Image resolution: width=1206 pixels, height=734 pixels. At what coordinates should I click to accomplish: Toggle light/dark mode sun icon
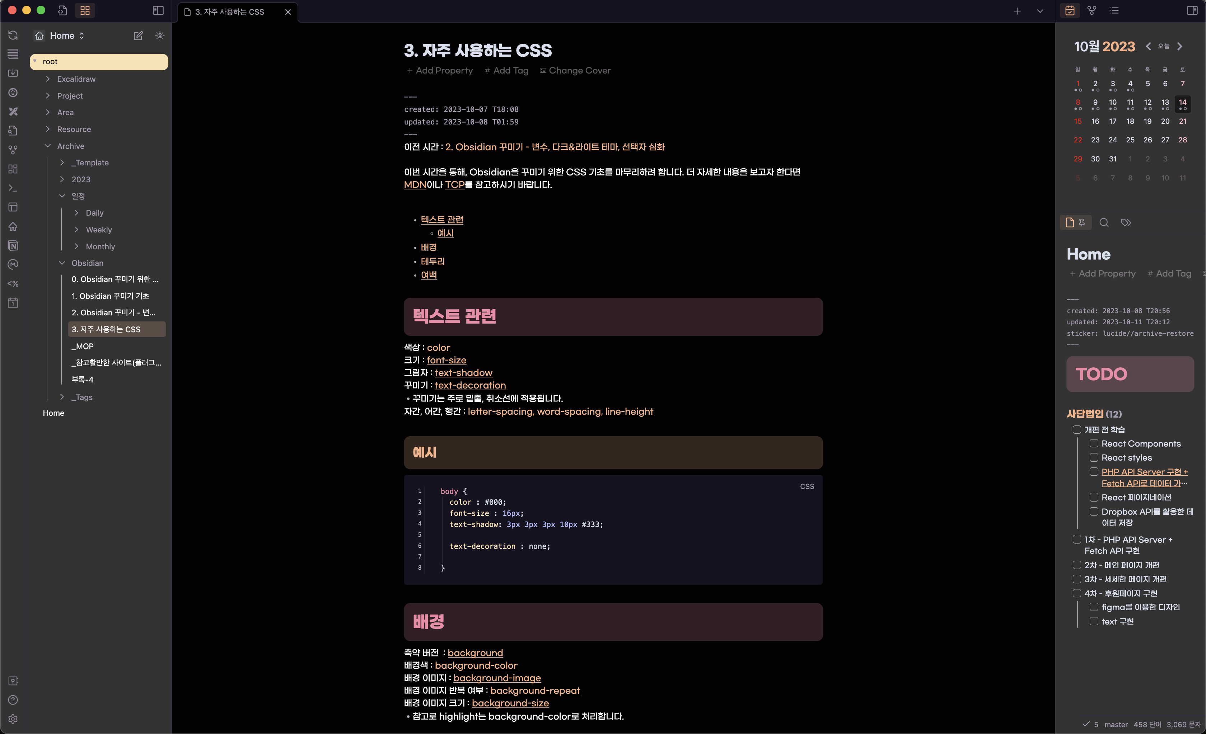(x=160, y=36)
